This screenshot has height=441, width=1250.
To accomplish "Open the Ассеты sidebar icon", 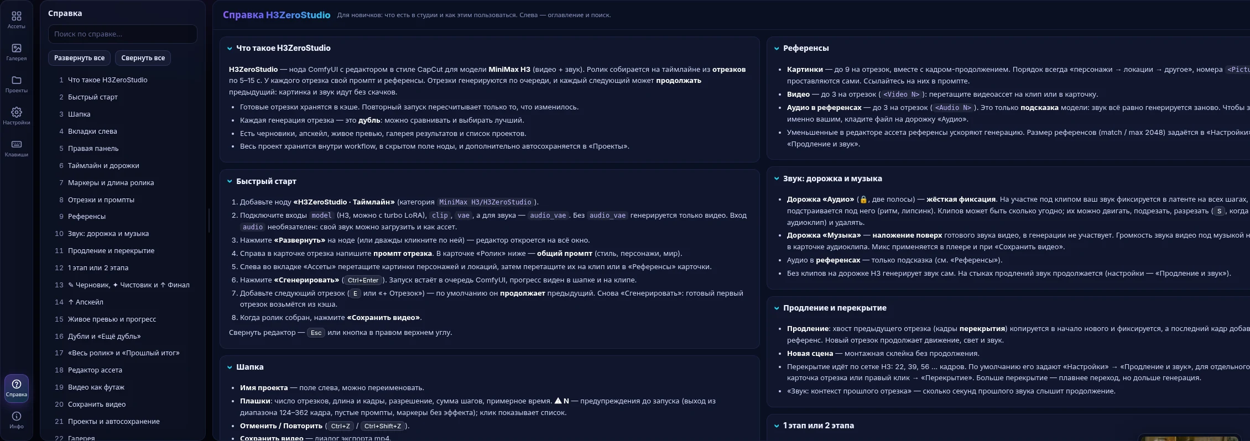I will click(17, 20).
